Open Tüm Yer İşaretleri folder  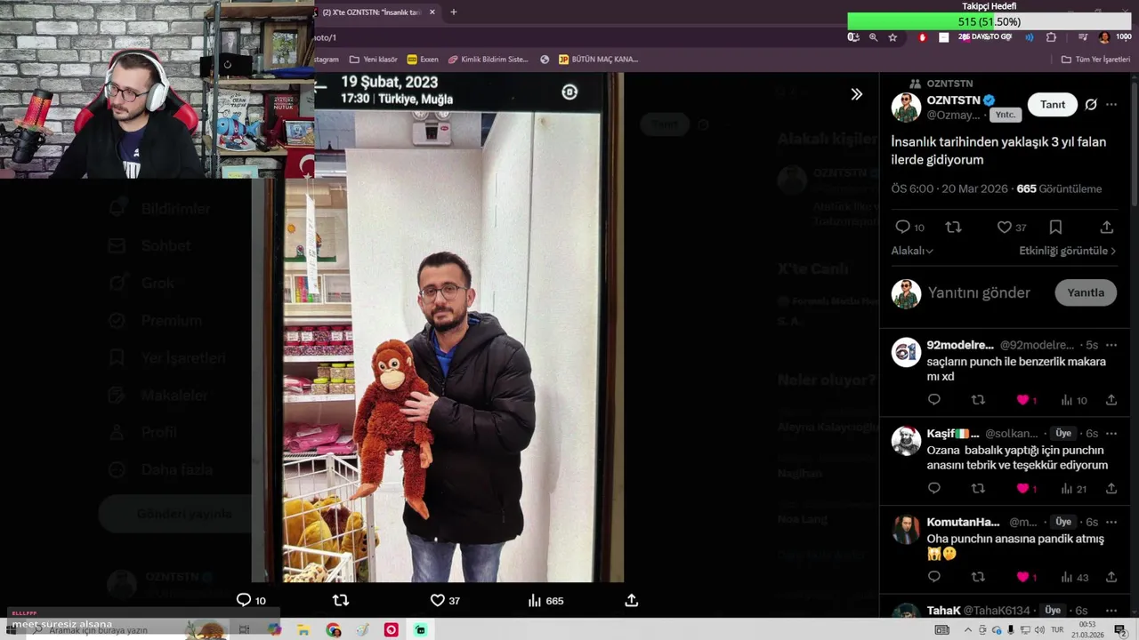click(1095, 60)
